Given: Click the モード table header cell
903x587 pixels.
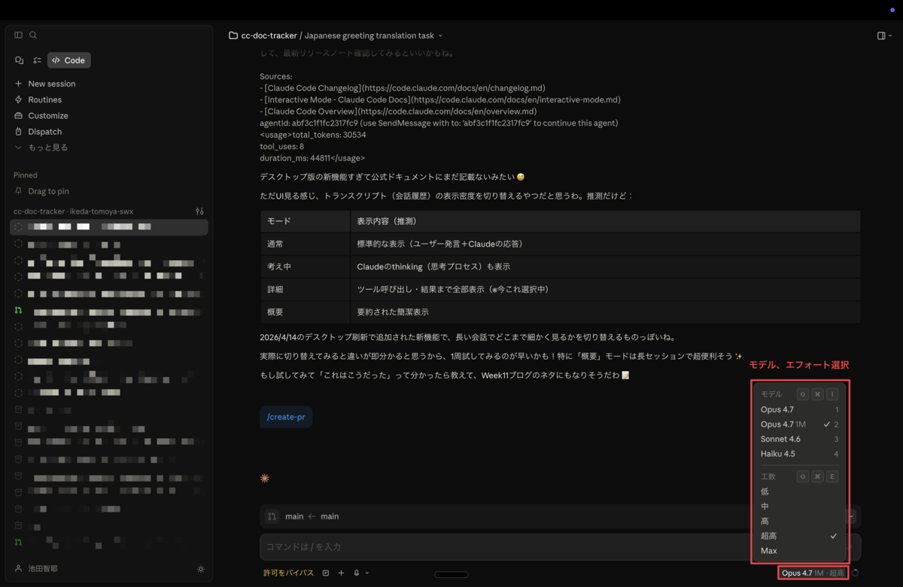Looking at the screenshot, I should 306,221.
